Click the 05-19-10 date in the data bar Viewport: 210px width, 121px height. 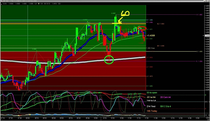coord(47,4)
